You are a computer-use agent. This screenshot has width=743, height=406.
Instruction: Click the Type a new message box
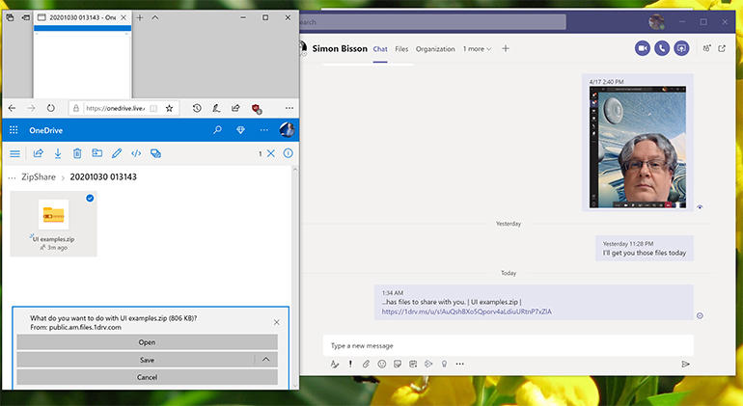508,346
